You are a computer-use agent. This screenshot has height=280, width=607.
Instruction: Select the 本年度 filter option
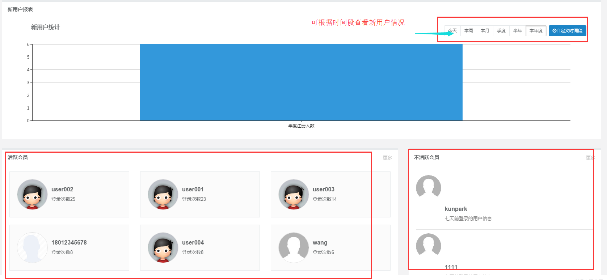(536, 31)
